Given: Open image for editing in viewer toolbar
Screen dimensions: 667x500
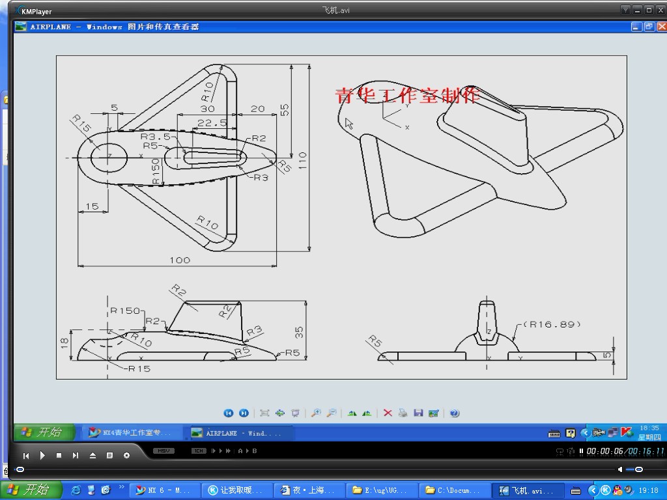Looking at the screenshot, I should (x=433, y=413).
